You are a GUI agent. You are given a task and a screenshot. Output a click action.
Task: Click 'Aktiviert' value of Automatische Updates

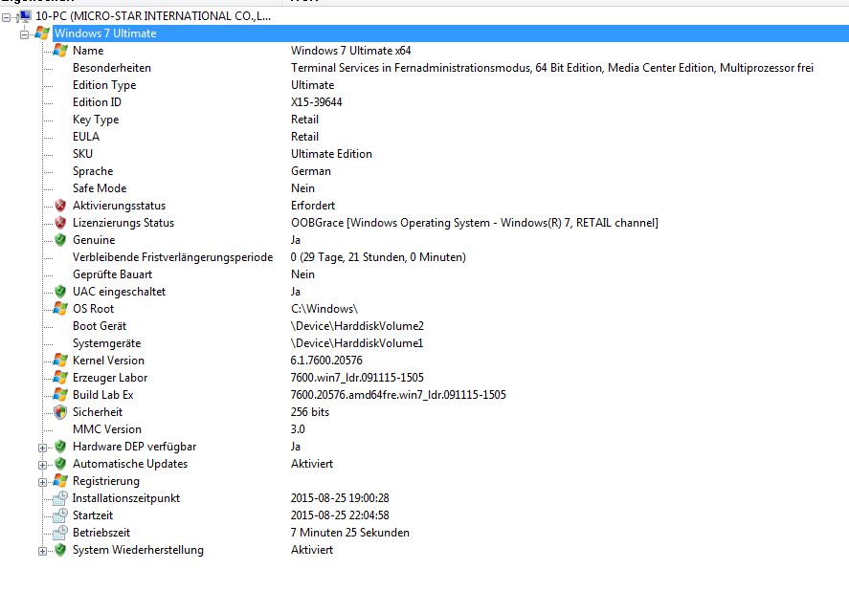click(x=312, y=464)
